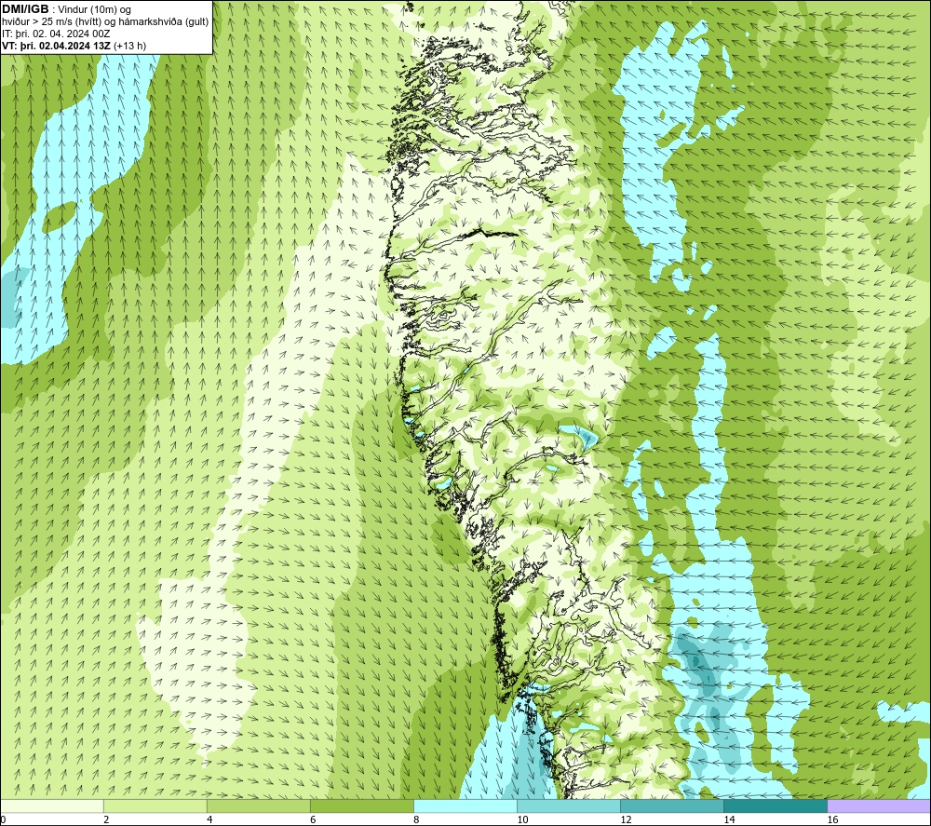Click the 10-12 m/s legend color swatch
The width and height of the screenshot is (931, 826).
pos(568,806)
